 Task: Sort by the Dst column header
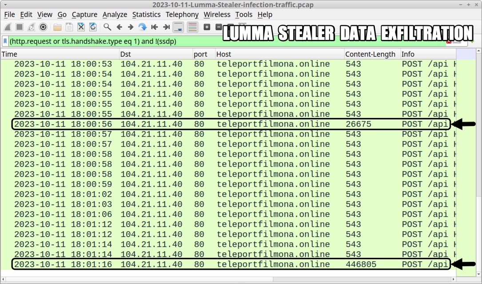click(156, 54)
